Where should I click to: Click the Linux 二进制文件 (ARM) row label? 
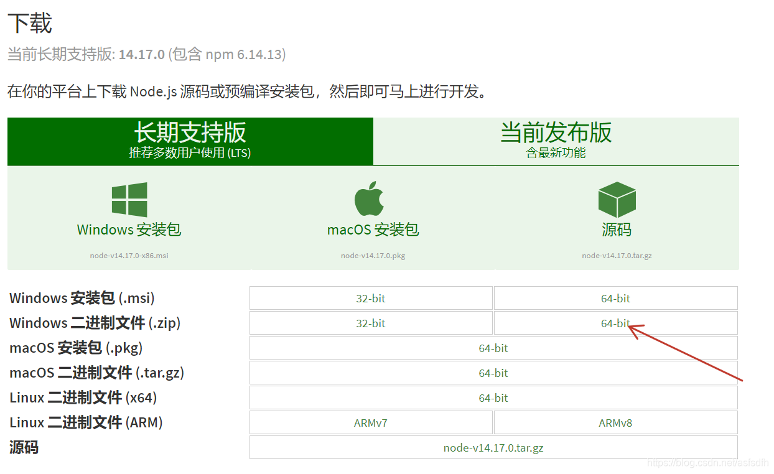coord(86,422)
